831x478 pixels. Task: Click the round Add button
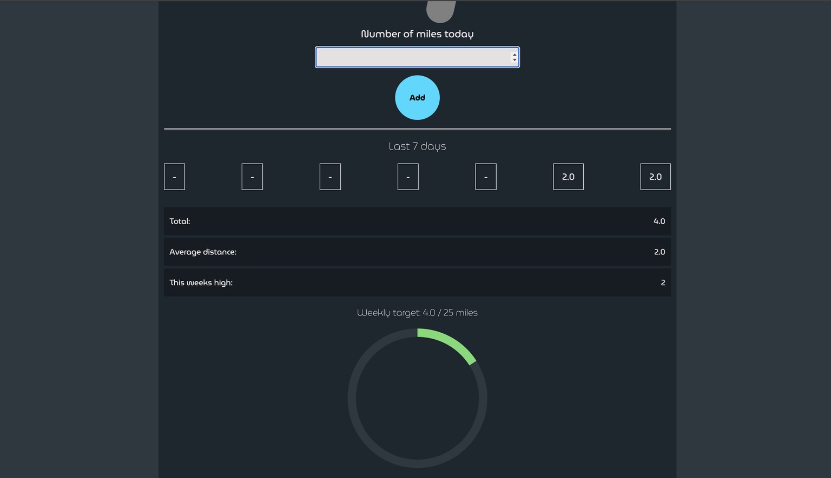pos(417,98)
